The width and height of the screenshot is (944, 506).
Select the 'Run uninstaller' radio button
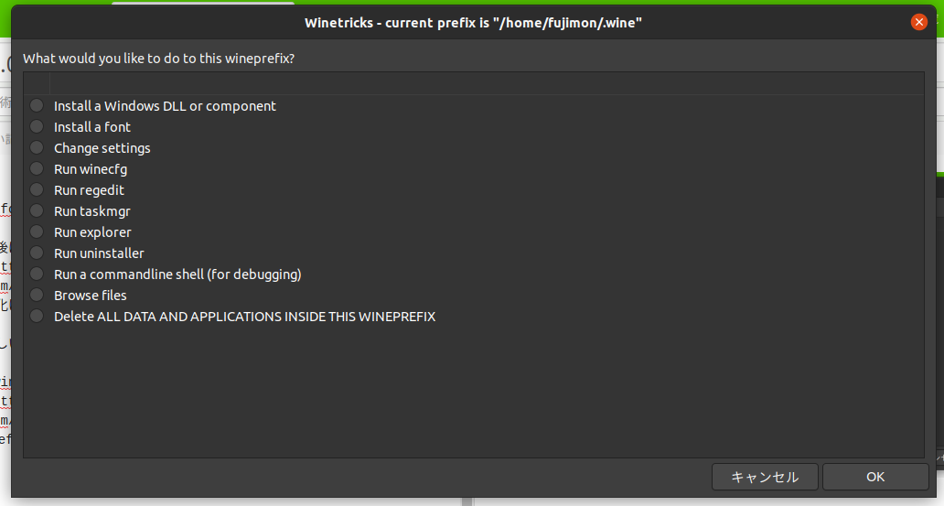tap(37, 253)
